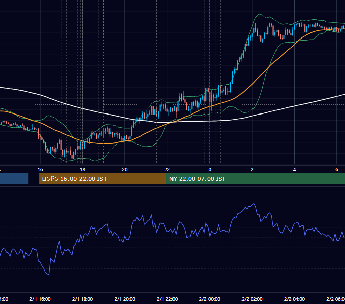Click the '2/1 22:00' date label
This screenshot has width=345, height=304.
tap(167, 299)
